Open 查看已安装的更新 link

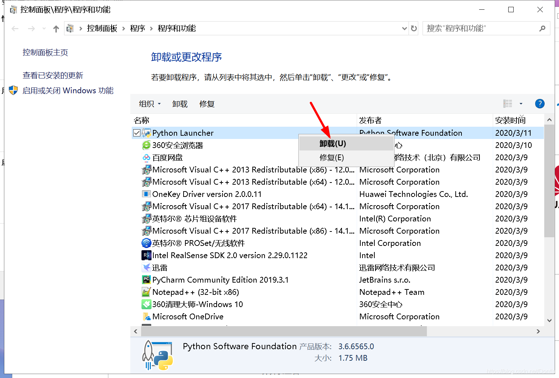(53, 76)
